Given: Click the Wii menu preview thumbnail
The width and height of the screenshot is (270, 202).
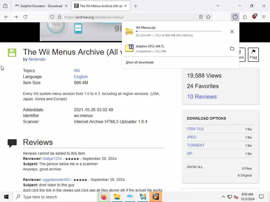Looking at the screenshot, I should 81,32.
